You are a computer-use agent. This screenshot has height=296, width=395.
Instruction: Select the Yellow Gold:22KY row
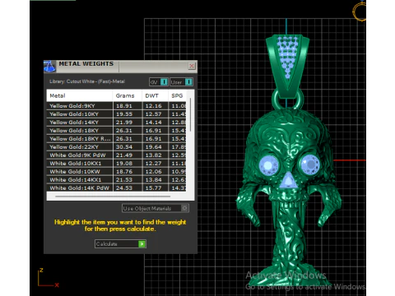tap(117, 147)
